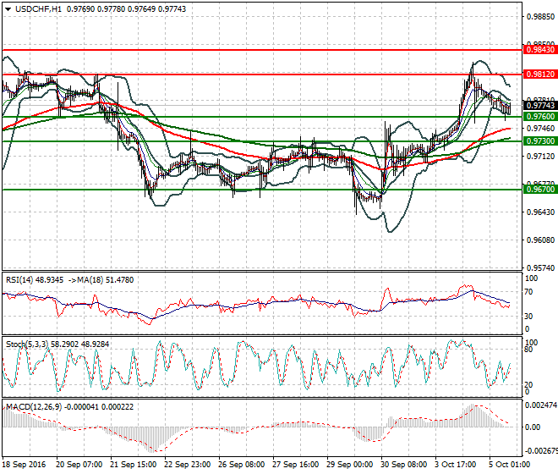Click the 3 Oct 17:00 time axis label
The image size is (558, 474).
click(x=456, y=465)
